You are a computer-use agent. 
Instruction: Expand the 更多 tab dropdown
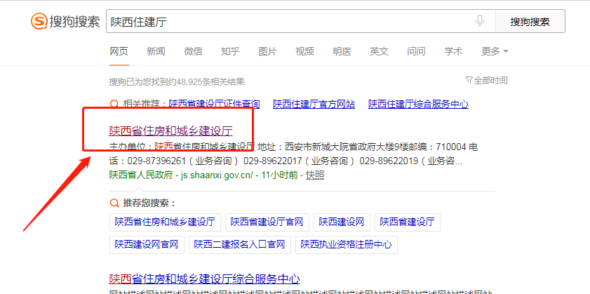click(495, 51)
